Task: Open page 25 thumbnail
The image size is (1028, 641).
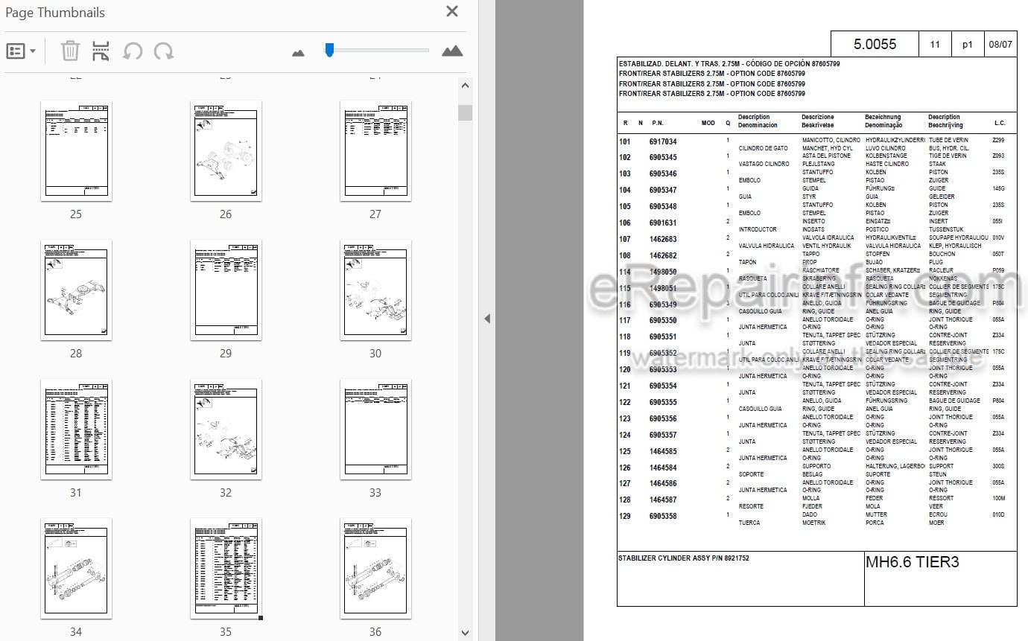Action: pyautogui.click(x=76, y=151)
